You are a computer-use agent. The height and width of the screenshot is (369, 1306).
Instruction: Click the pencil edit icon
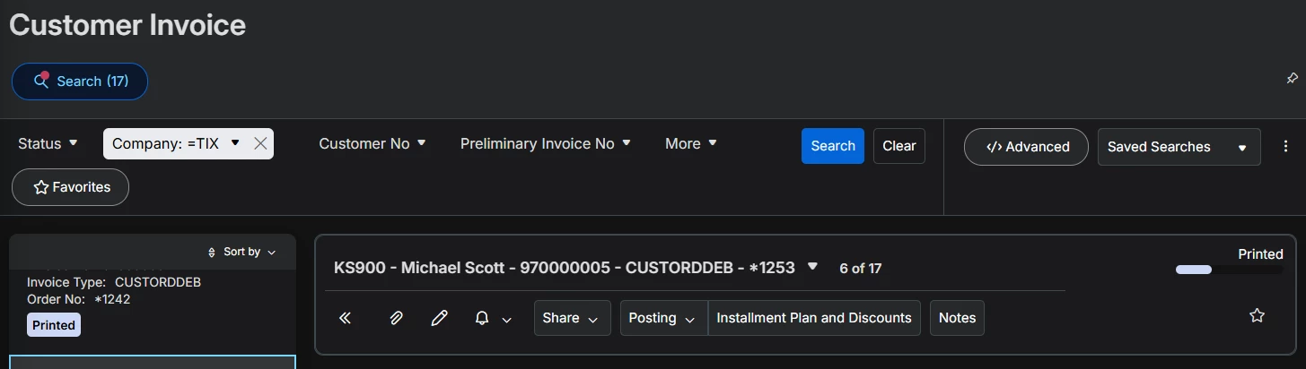tap(439, 318)
